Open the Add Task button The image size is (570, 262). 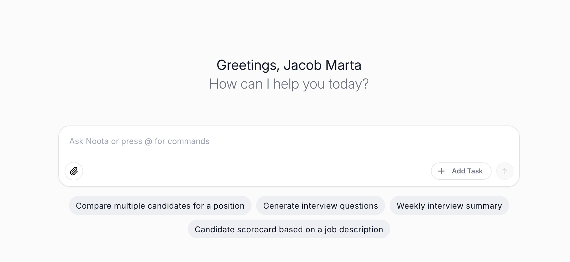tap(461, 171)
